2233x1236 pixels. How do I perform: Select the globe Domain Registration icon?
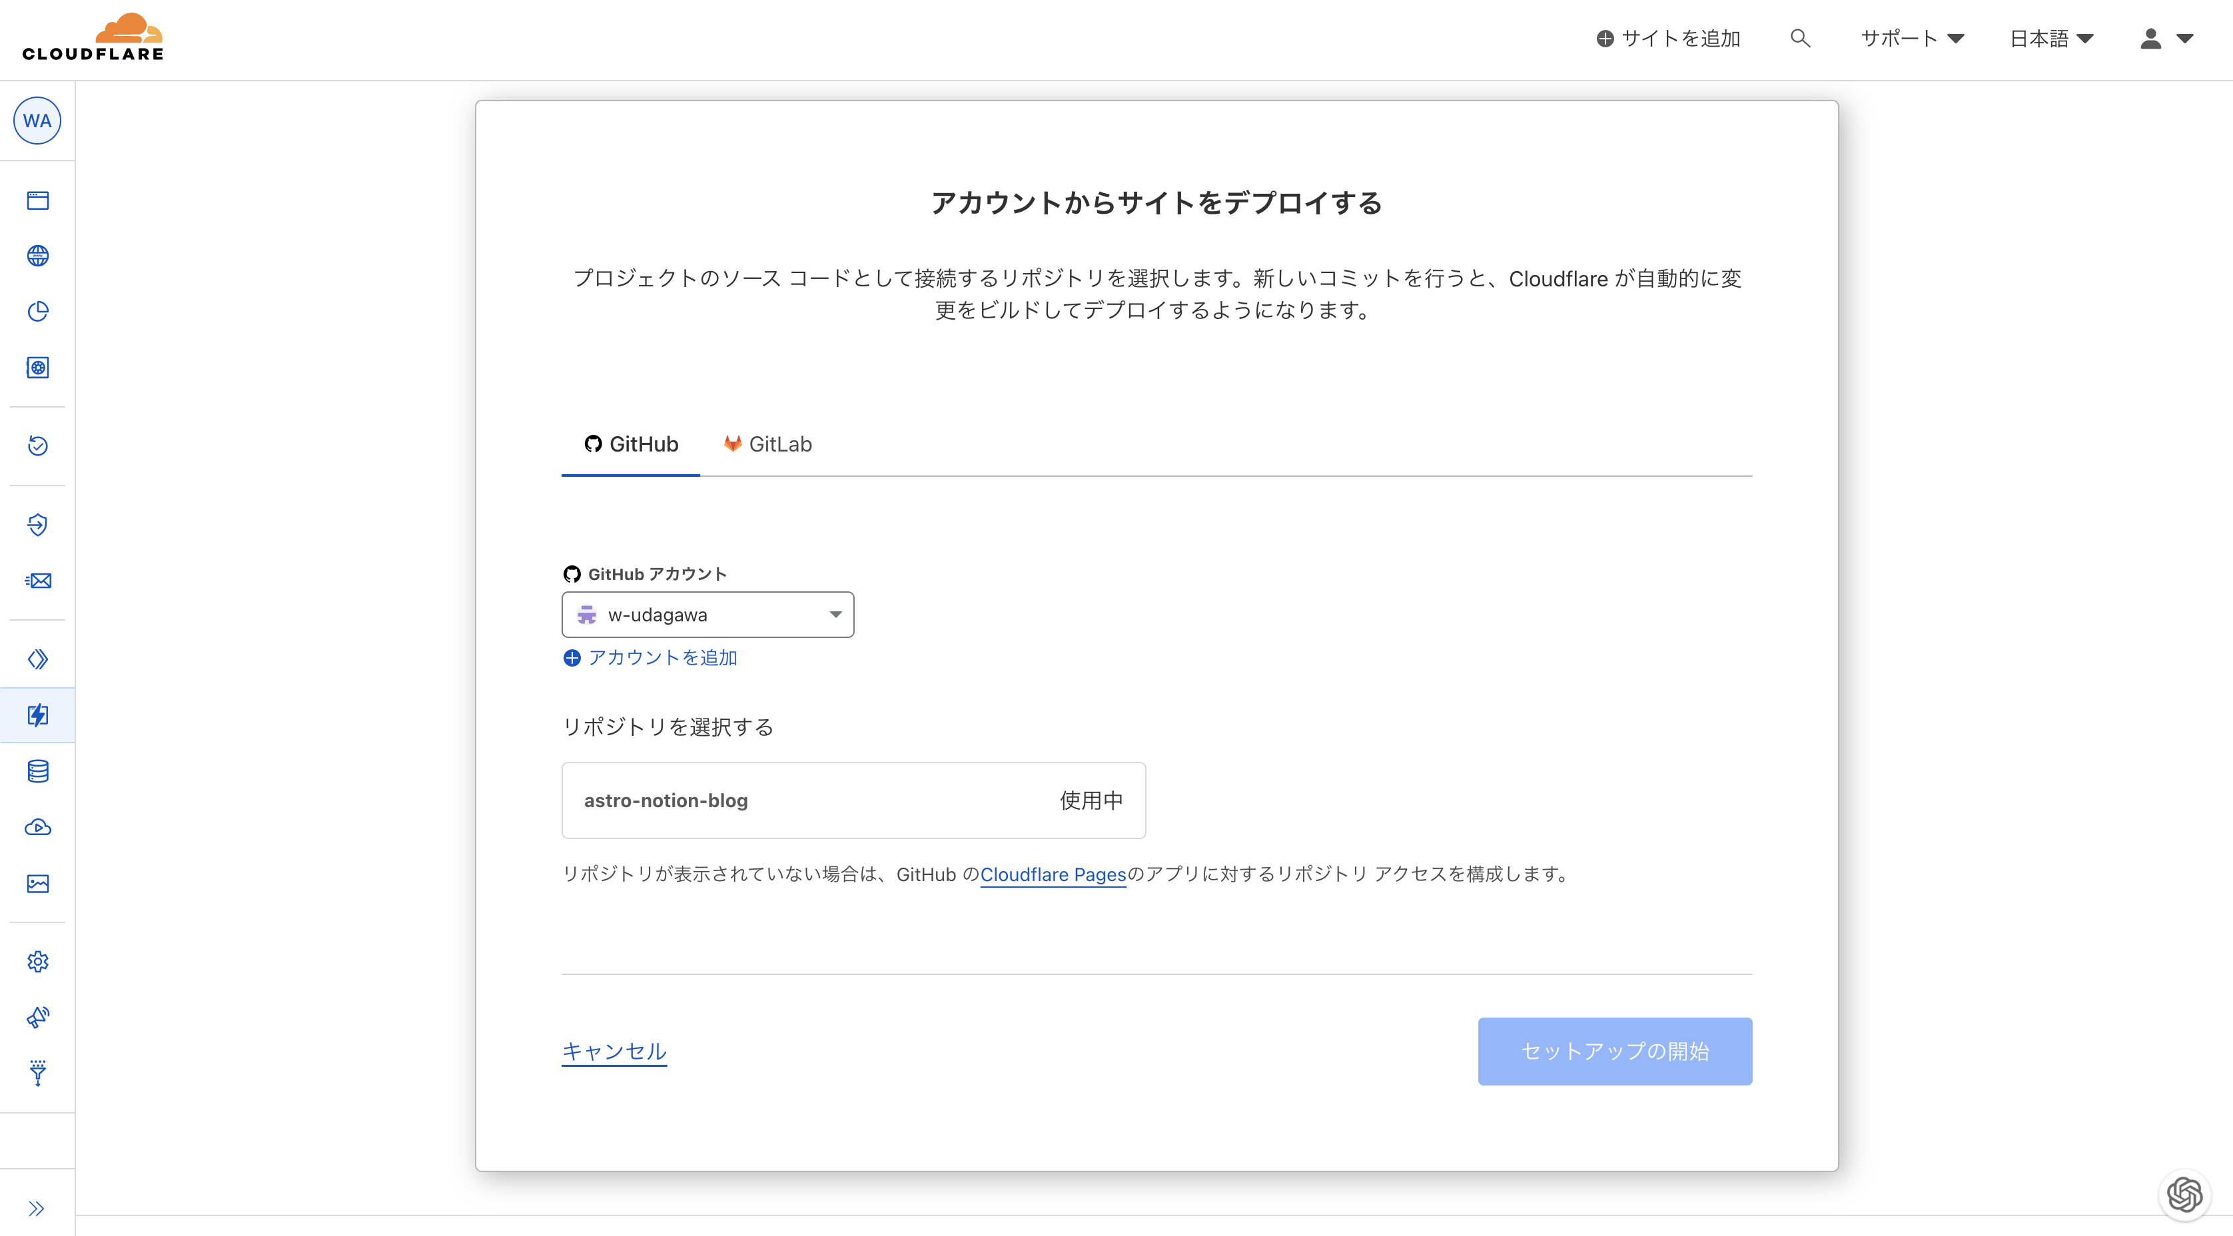pos(37,256)
